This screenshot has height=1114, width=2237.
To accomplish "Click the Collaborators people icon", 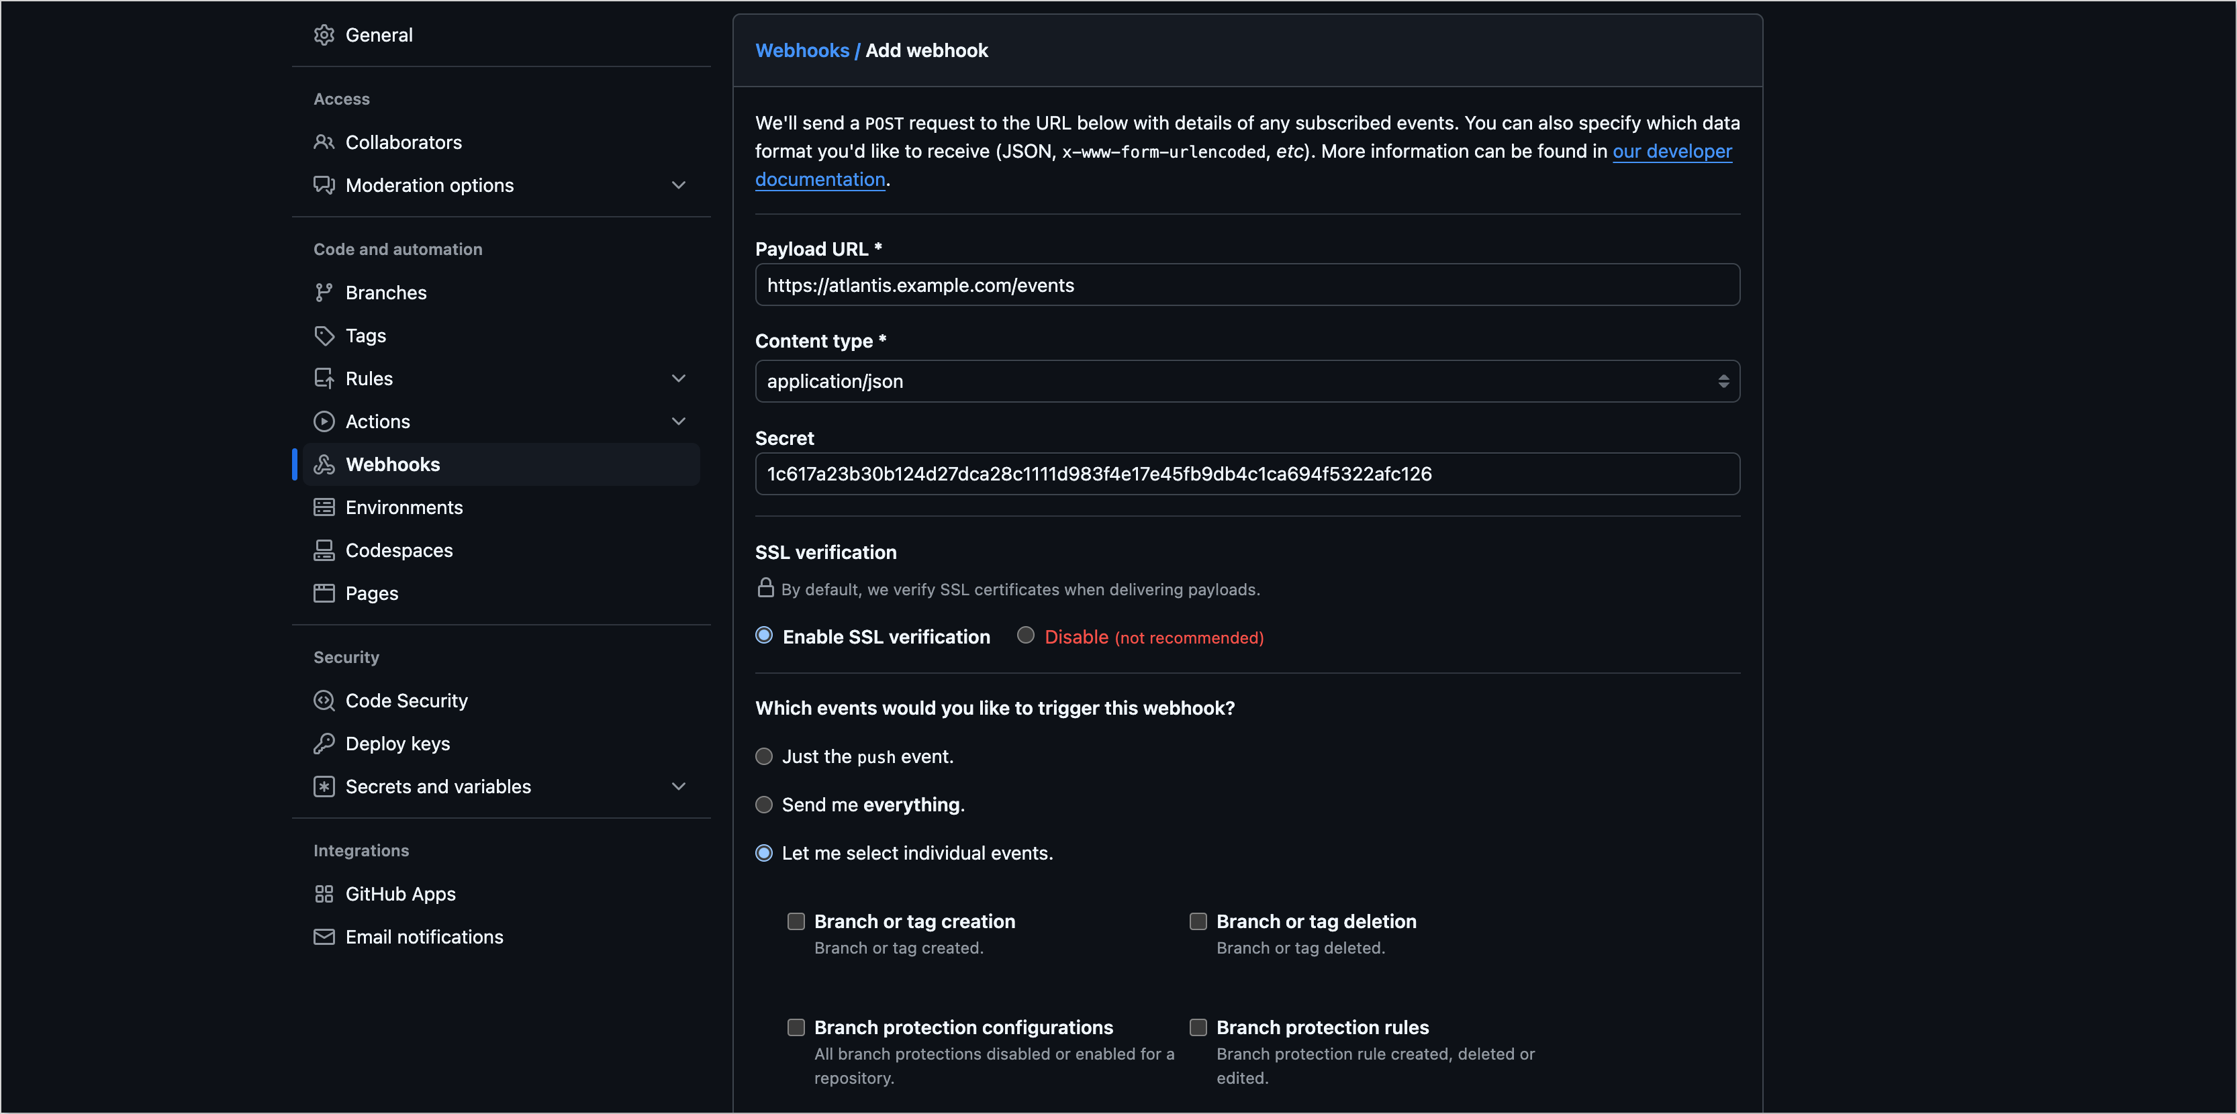I will coord(324,142).
